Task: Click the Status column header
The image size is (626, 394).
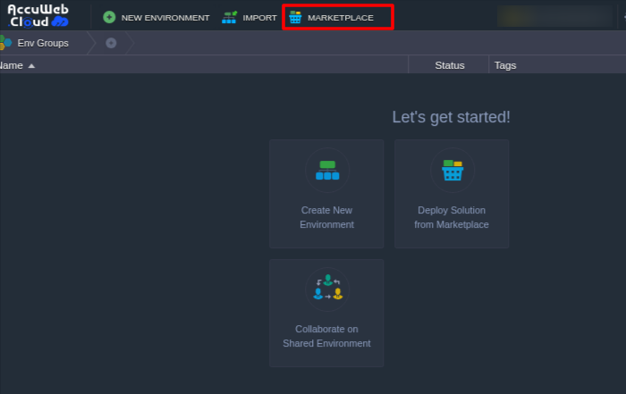Action: (449, 65)
